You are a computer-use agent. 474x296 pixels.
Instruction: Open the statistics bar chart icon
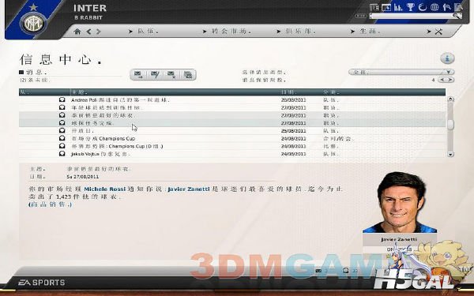pos(398,7)
